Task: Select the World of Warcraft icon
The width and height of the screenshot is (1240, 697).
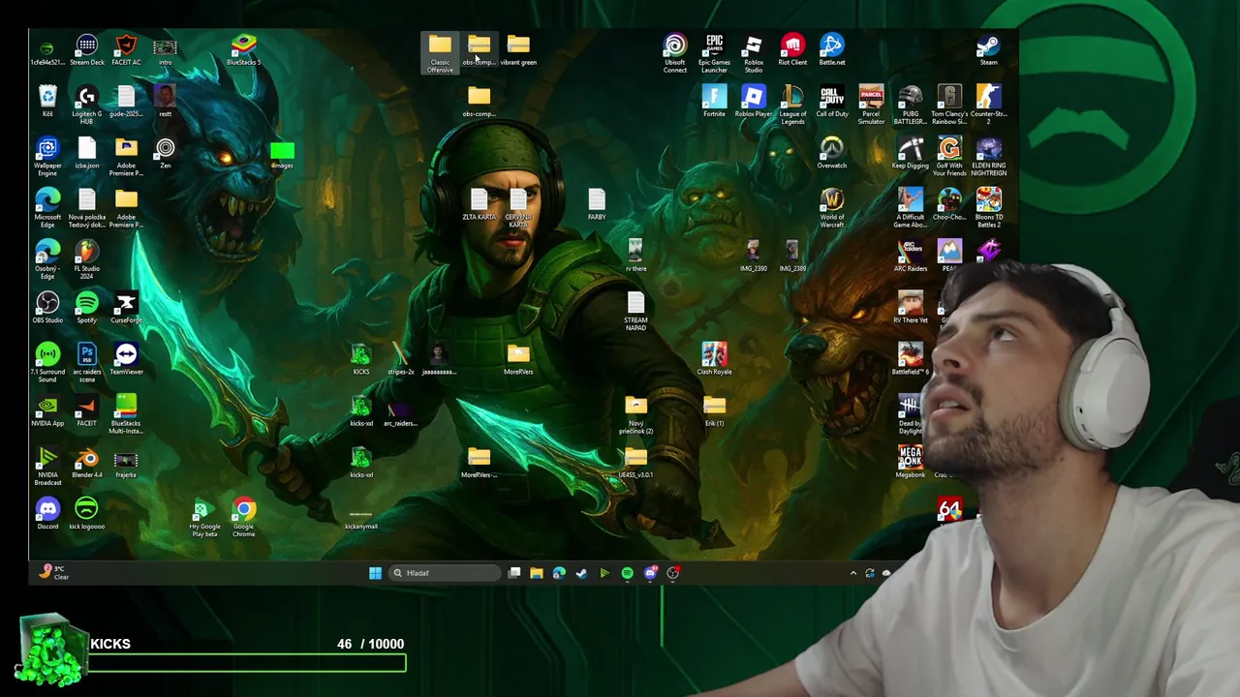Action: coord(832,208)
